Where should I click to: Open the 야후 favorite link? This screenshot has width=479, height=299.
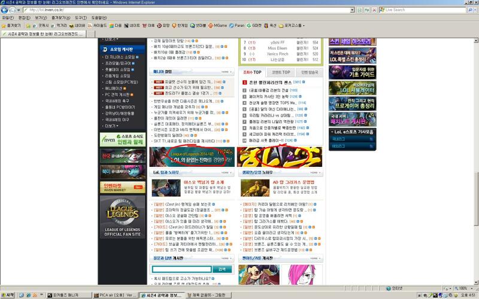coord(148,26)
